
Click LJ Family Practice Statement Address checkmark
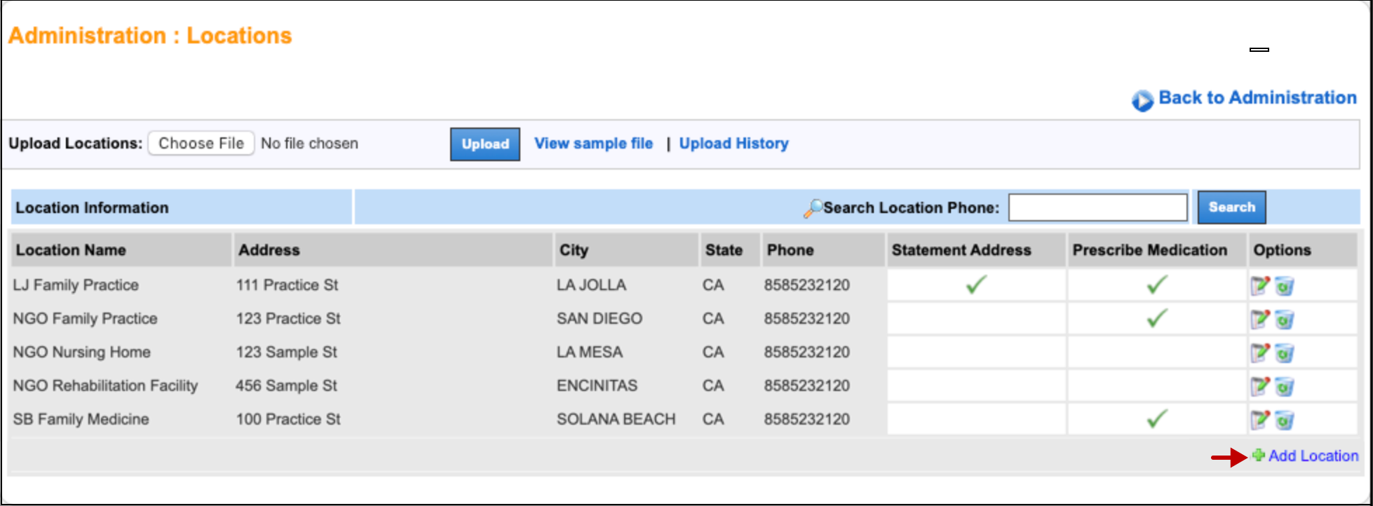tap(976, 285)
